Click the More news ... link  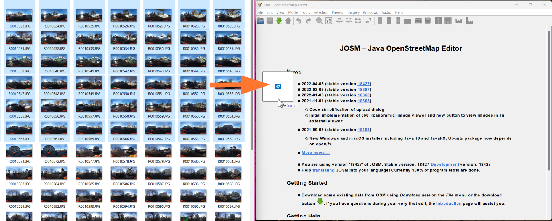(x=315, y=153)
